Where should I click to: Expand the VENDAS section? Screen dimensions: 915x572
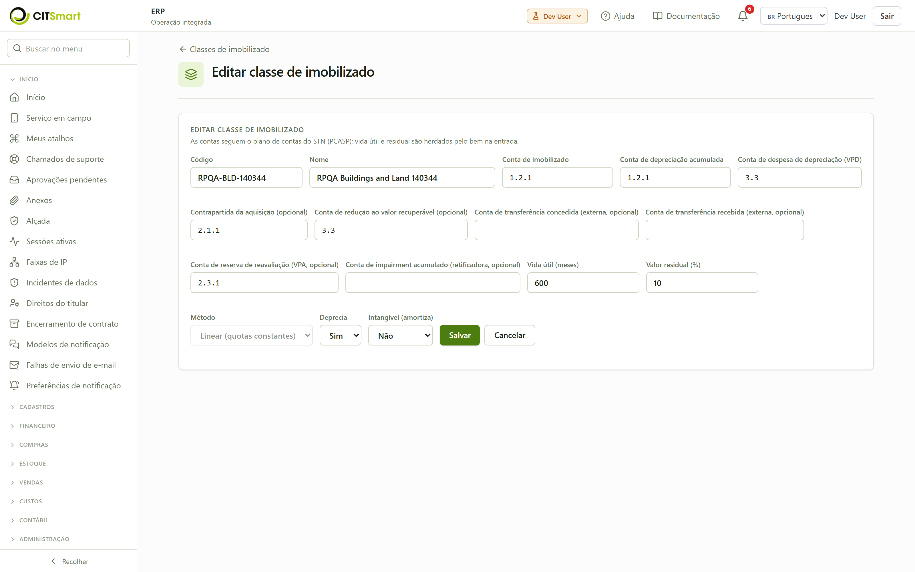click(x=68, y=483)
